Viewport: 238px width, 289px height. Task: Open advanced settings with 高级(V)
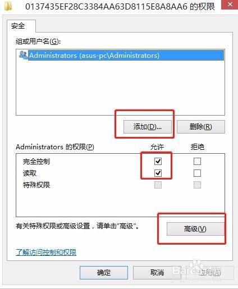point(195,229)
